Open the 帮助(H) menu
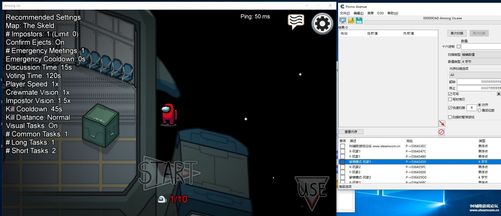This screenshot has width=501, height=216. (393, 13)
